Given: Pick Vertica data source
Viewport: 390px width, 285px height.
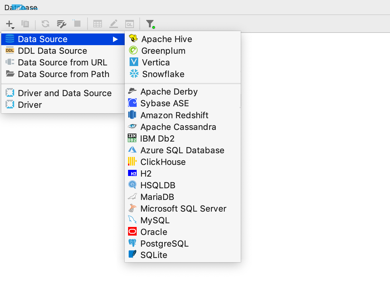Looking at the screenshot, I should [183, 62].
